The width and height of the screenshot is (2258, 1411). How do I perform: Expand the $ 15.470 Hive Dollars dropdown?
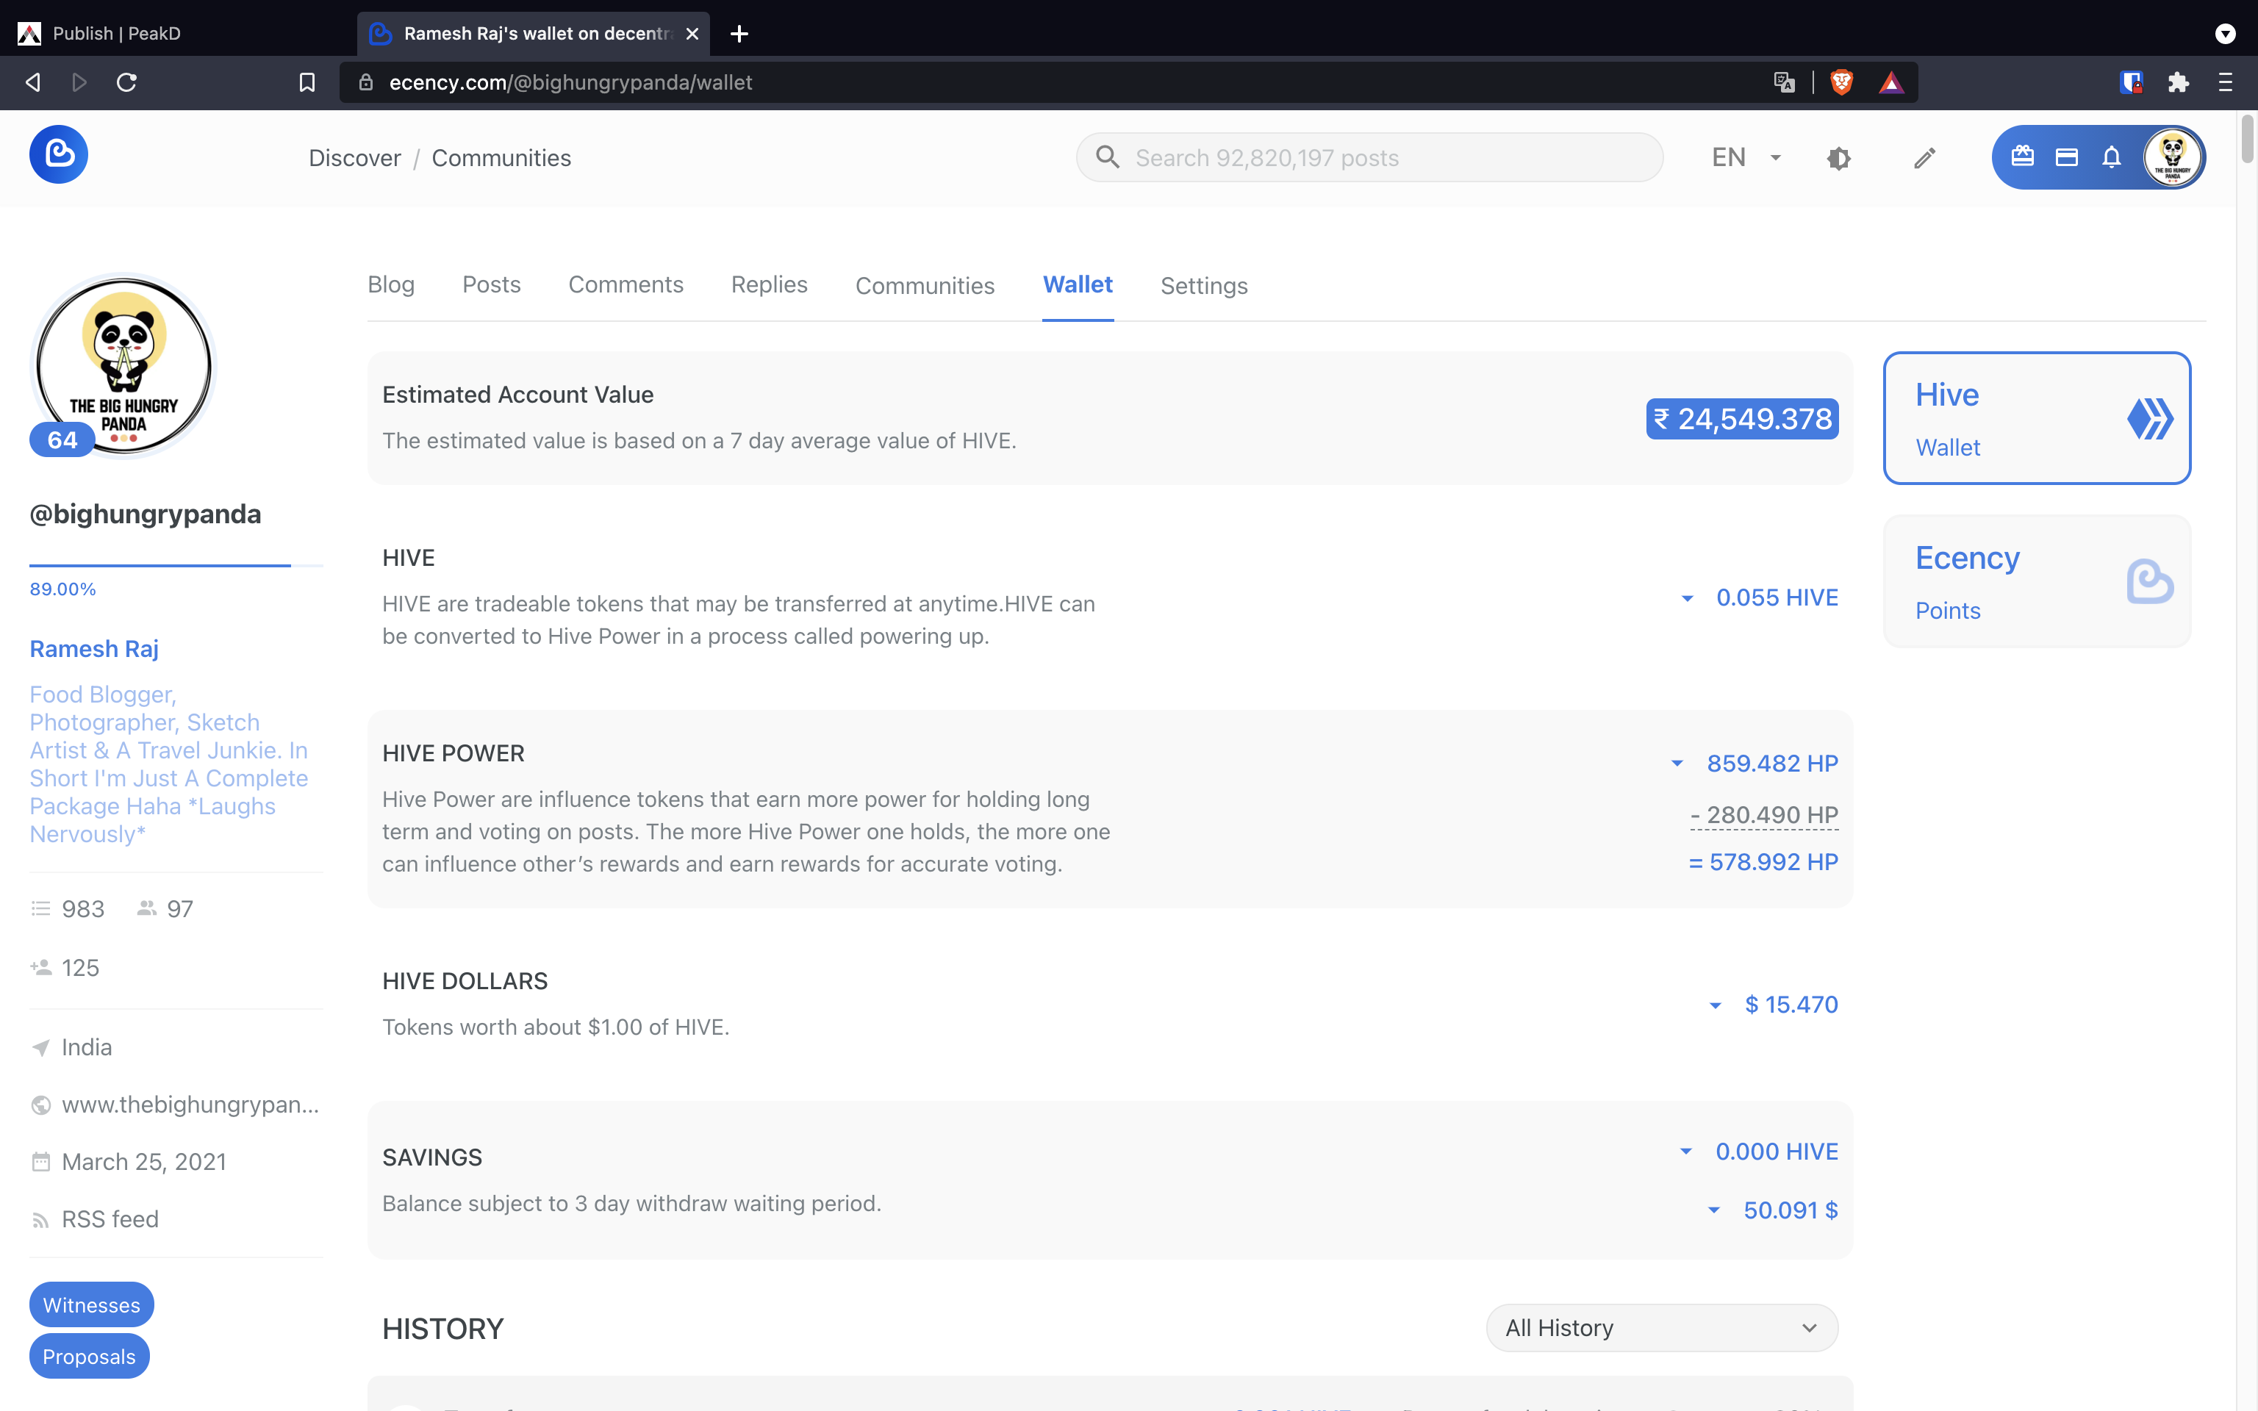1715,1005
